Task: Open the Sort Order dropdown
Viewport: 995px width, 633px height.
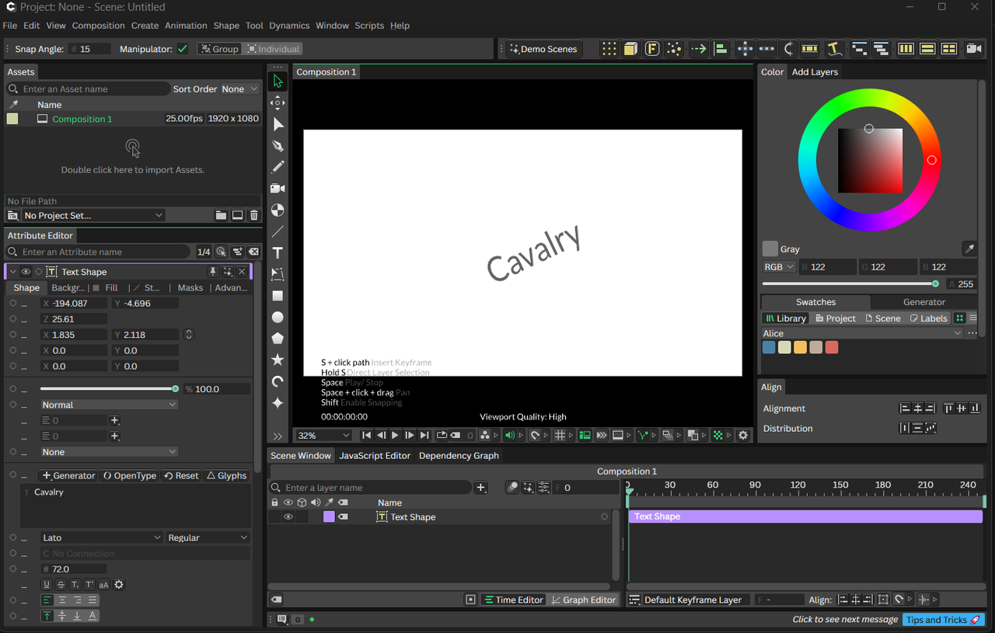Action: [x=240, y=89]
